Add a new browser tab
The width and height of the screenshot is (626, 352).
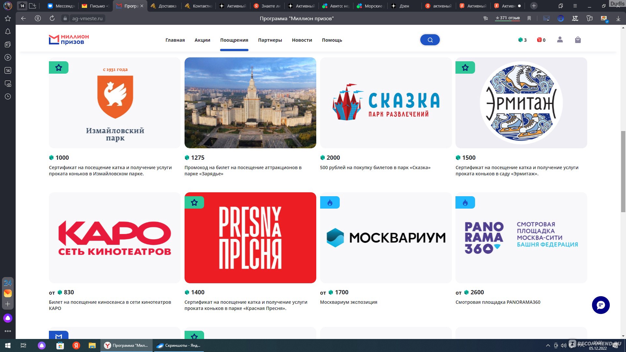coord(534,6)
